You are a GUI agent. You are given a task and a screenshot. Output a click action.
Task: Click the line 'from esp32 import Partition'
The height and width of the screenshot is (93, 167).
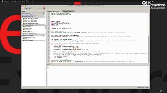tap(60, 23)
